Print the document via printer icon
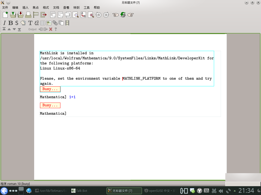This screenshot has width=261, height=195. click(x=28, y=15)
